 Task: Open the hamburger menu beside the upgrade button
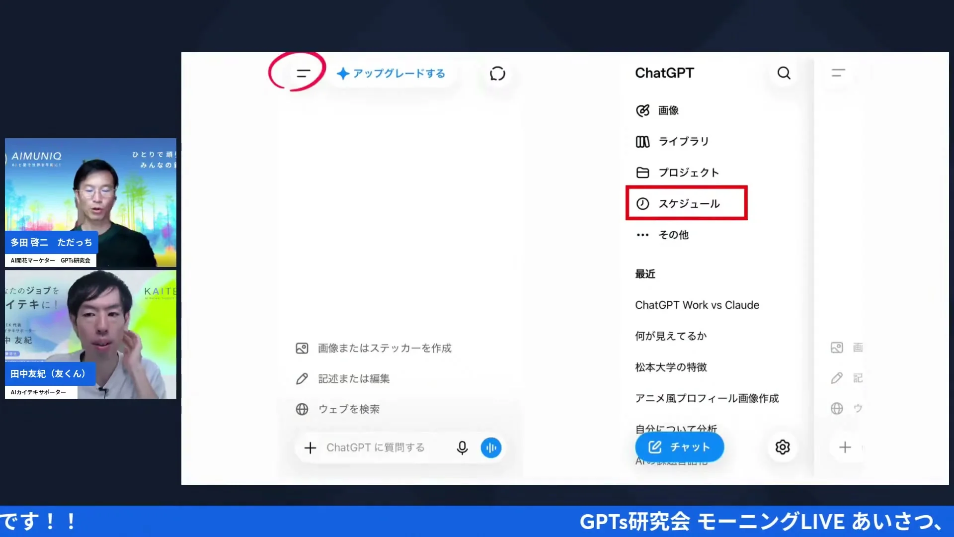click(303, 74)
